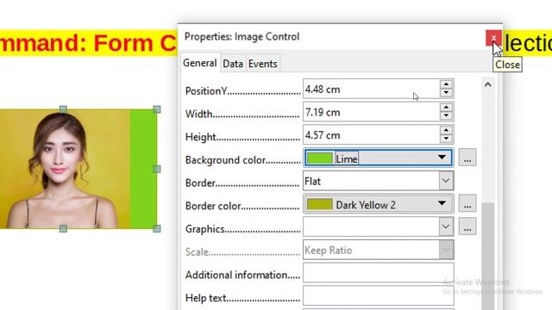This screenshot has height=310, width=552.
Task: Open Border color dropdown showing Dark Yellow 2
Action: (379, 204)
